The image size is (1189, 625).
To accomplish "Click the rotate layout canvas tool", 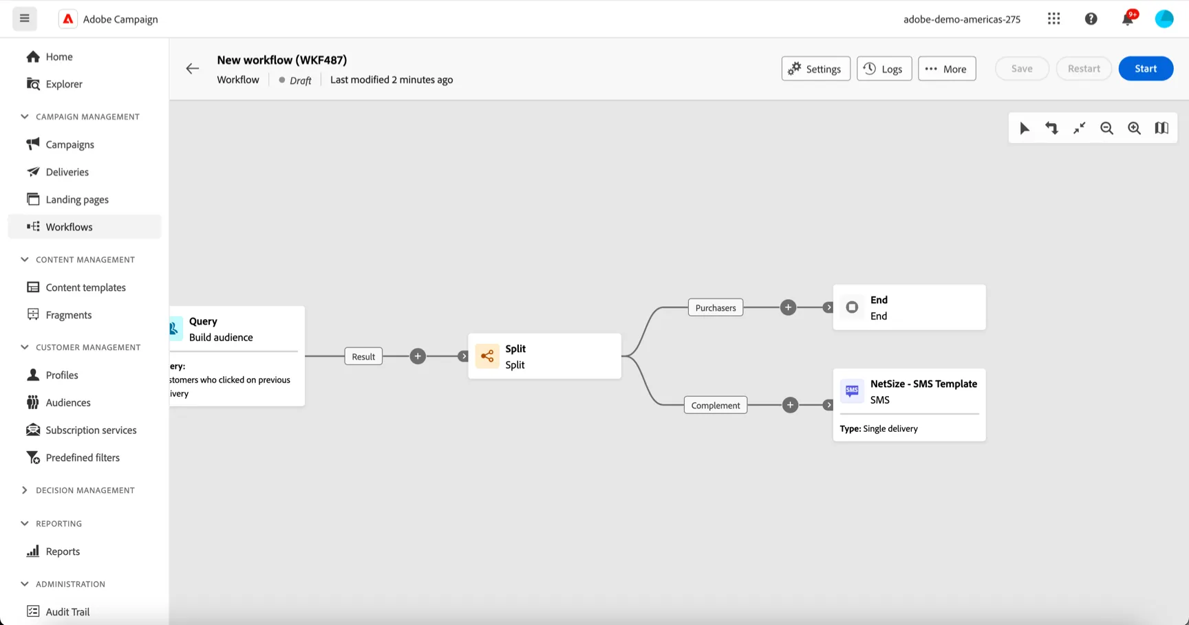I will click(x=1051, y=128).
